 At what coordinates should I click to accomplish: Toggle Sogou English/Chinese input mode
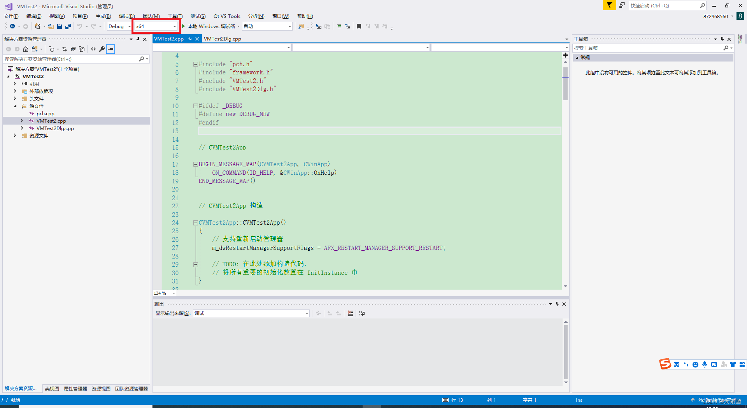coord(677,364)
